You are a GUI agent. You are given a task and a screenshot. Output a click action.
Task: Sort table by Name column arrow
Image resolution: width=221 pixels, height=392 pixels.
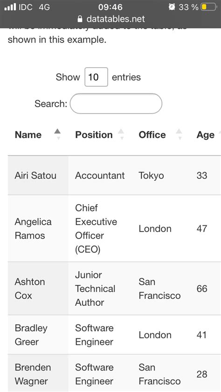click(57, 134)
